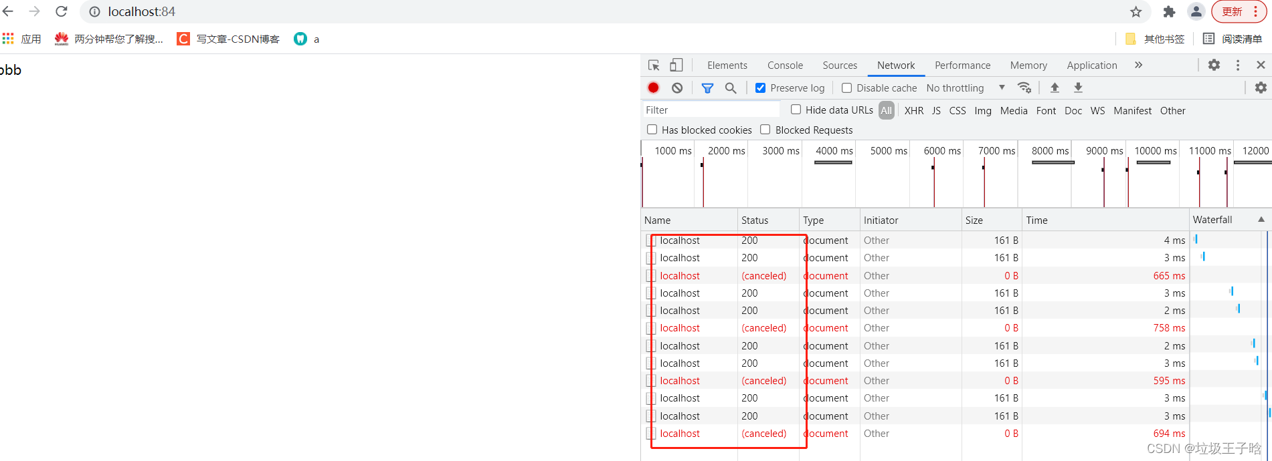Open Waterfall column sort arrow
The image size is (1272, 461).
coord(1261,220)
